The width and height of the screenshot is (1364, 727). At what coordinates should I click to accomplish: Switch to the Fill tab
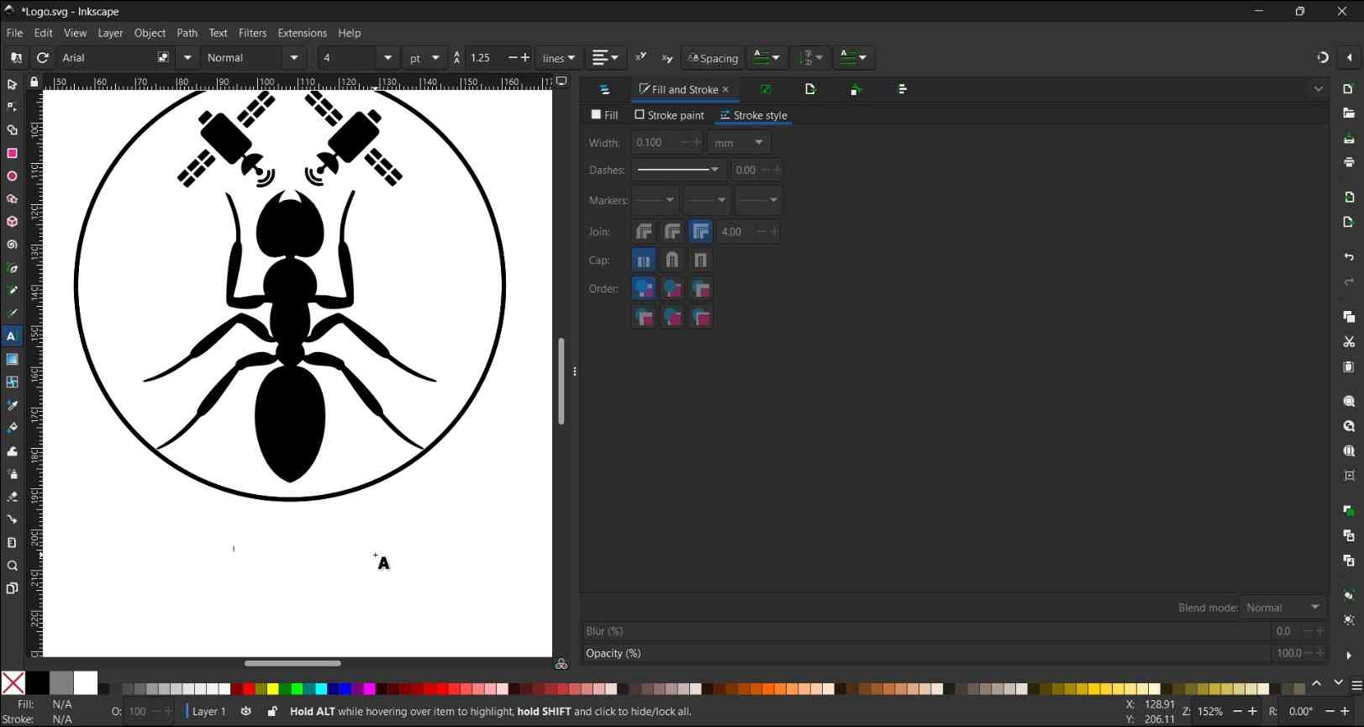click(605, 115)
